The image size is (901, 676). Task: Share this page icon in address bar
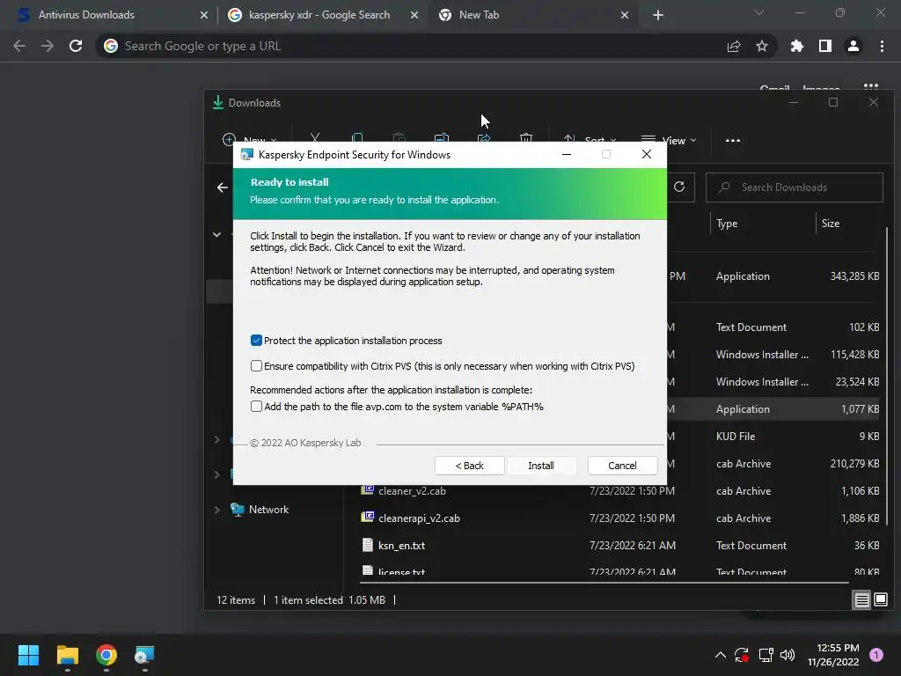(x=734, y=46)
